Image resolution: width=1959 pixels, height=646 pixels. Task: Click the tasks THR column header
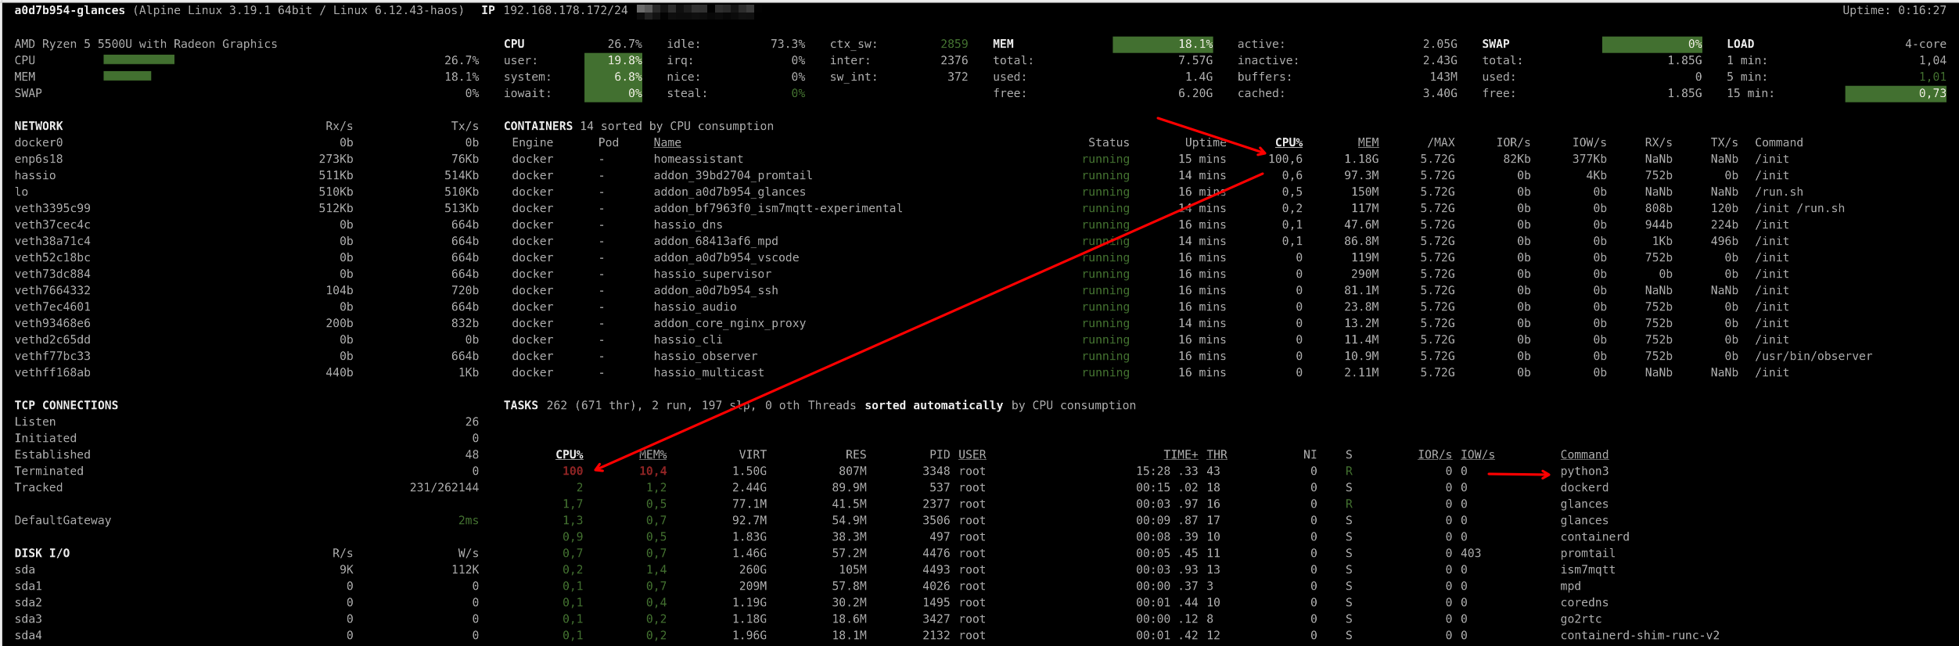[1217, 454]
